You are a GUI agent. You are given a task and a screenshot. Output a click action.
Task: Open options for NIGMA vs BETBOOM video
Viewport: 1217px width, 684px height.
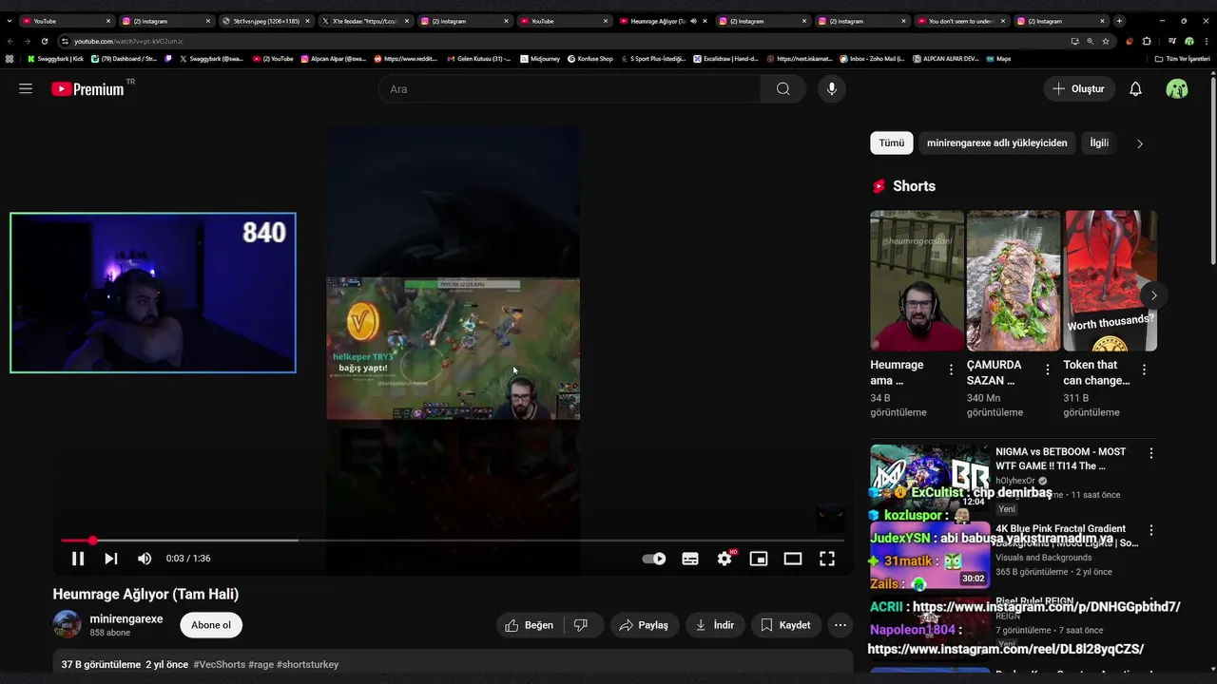(1151, 454)
